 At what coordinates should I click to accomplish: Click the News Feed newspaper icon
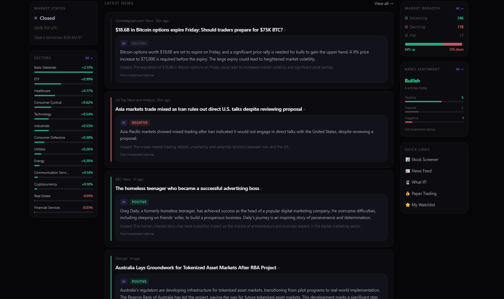(407, 171)
